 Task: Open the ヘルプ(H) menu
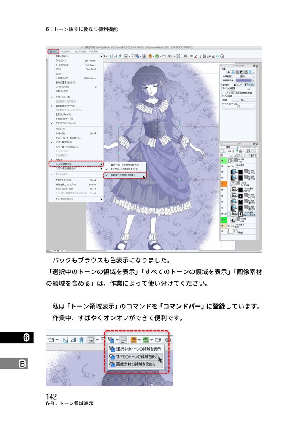[x=93, y=51]
